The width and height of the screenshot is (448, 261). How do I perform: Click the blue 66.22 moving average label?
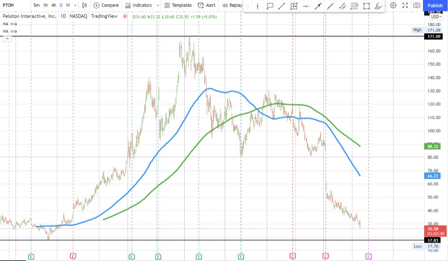click(x=432, y=176)
